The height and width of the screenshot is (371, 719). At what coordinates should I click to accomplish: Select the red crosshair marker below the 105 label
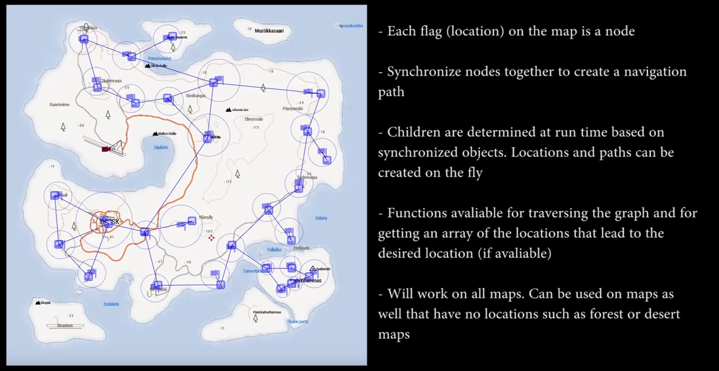(212, 238)
